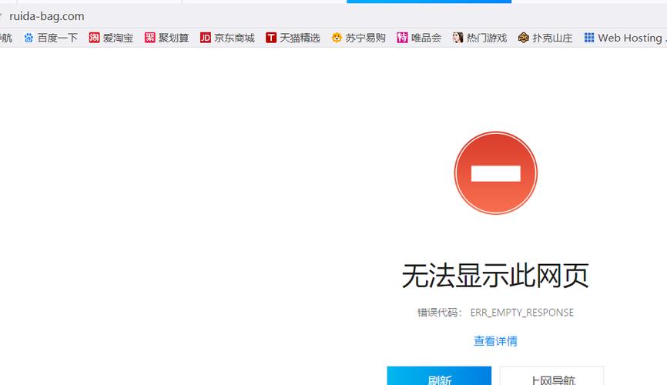Viewport: 667px width, 385px height.
Task: Click the blue 刷新 refresh button
Action: (439, 376)
